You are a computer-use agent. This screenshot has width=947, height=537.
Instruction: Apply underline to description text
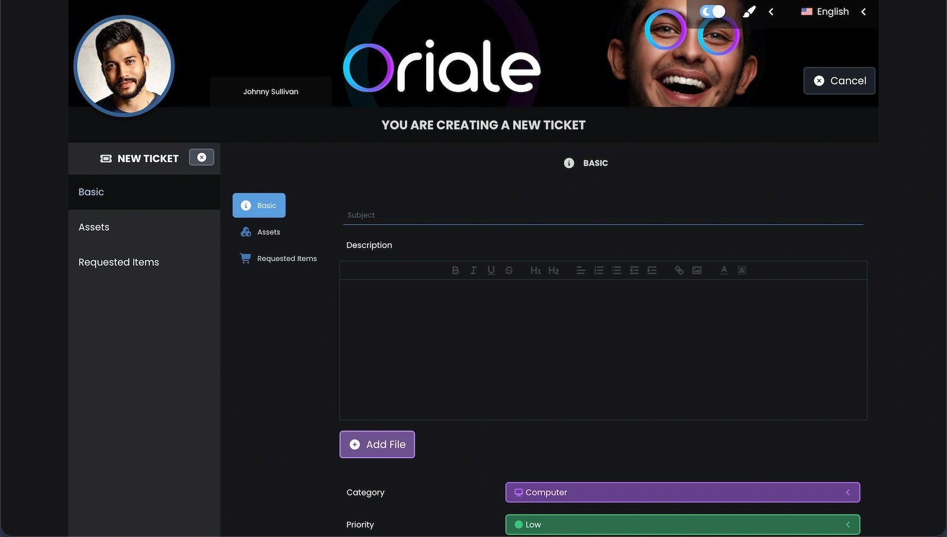[491, 270]
